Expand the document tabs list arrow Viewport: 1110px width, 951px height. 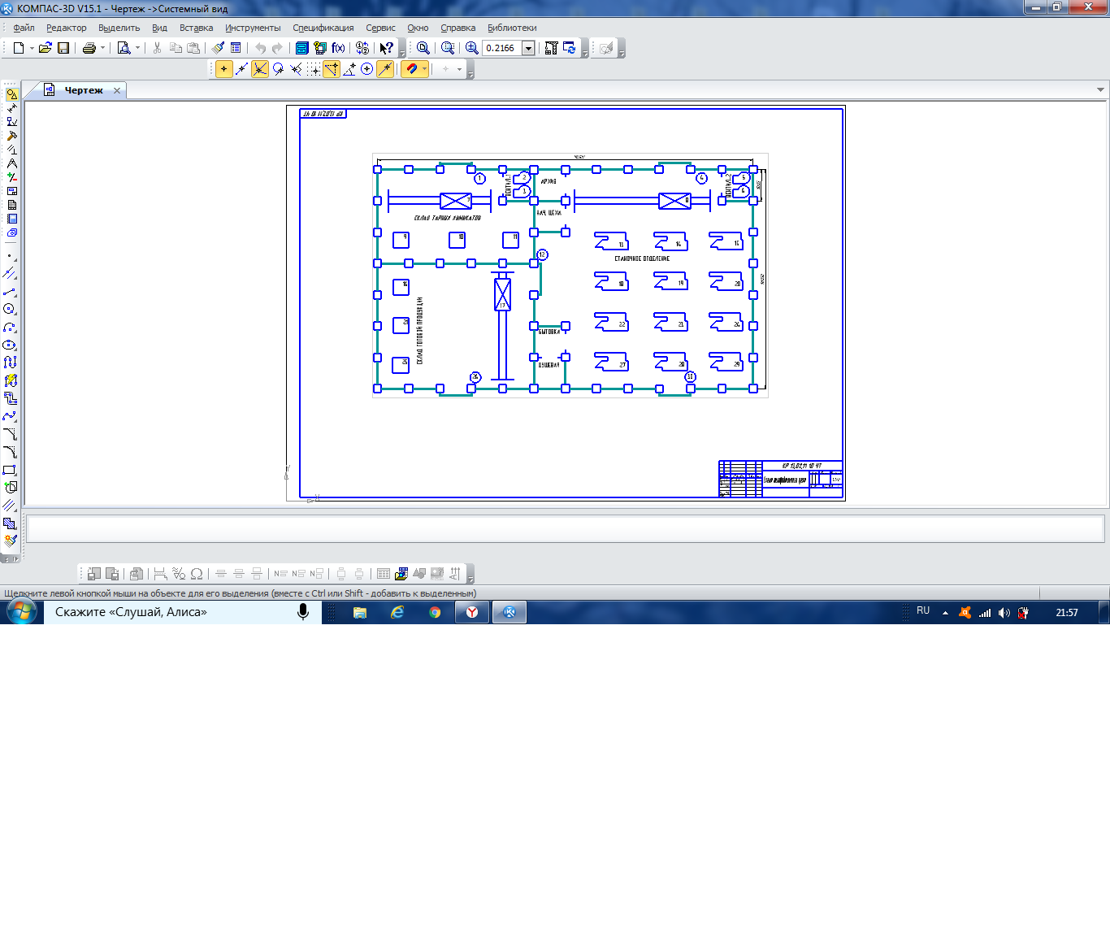(x=1100, y=90)
